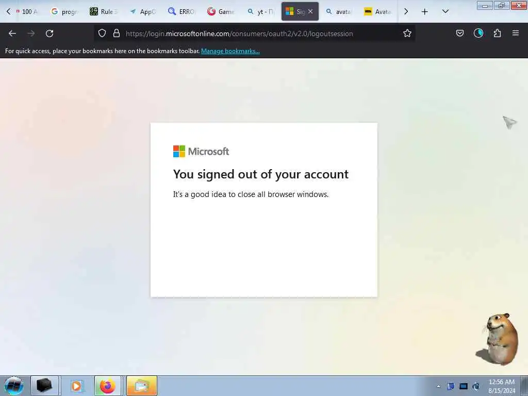Open the tracking protection shield icon

tap(102, 34)
